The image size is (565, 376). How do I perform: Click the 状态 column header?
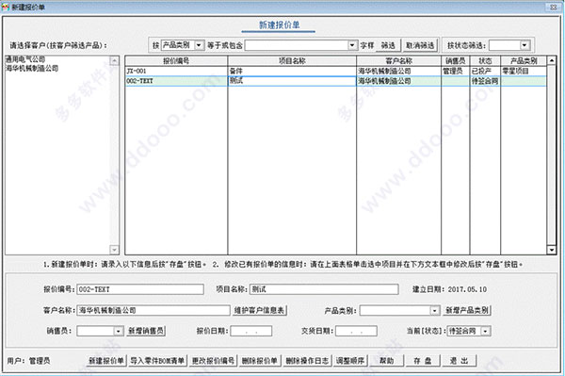pos(485,61)
